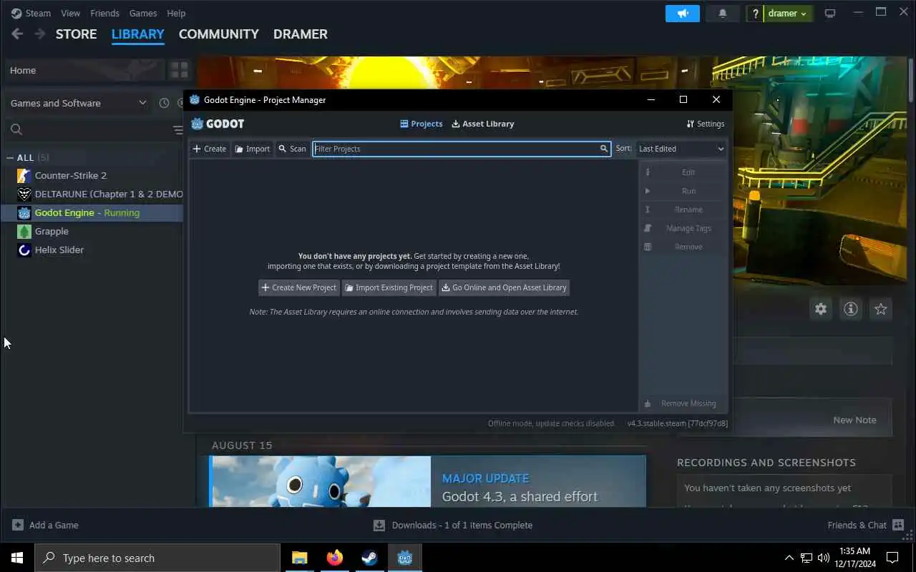Viewport: 916px width, 572px height.
Task: Click the version string 4.3.stable.steam link
Action: click(677, 423)
